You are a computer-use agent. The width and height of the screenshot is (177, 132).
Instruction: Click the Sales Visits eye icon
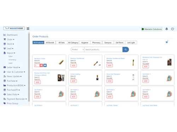coord(5,94)
